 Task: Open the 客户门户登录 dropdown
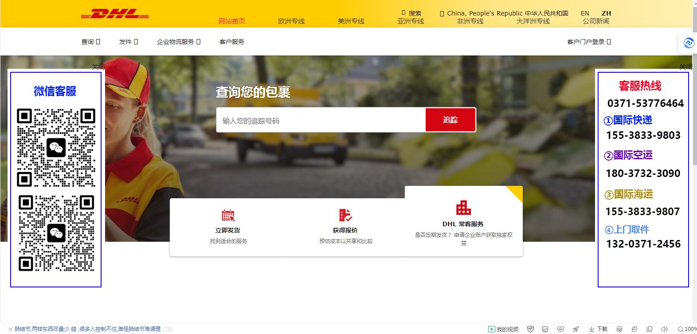(x=589, y=42)
